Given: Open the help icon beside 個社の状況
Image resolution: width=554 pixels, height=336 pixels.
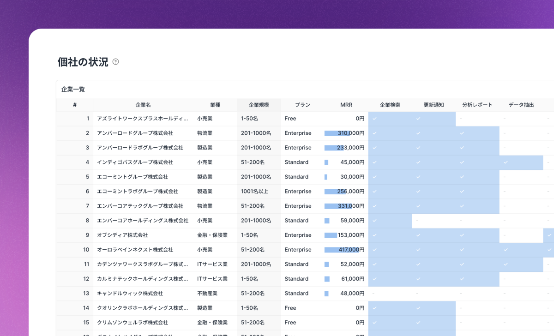Looking at the screenshot, I should tap(116, 62).
